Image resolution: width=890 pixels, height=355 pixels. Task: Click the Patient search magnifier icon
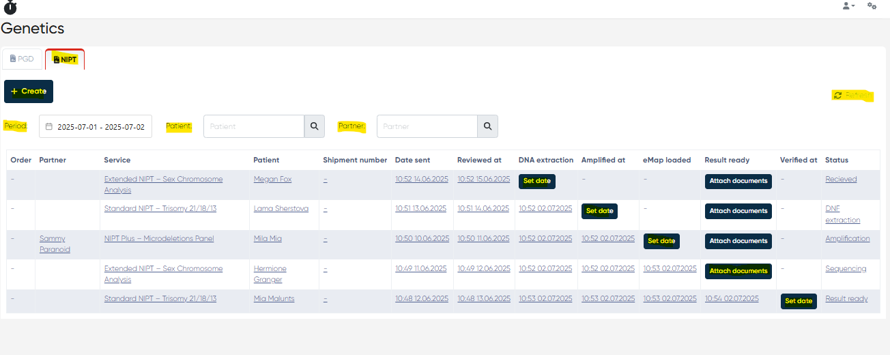pyautogui.click(x=314, y=126)
